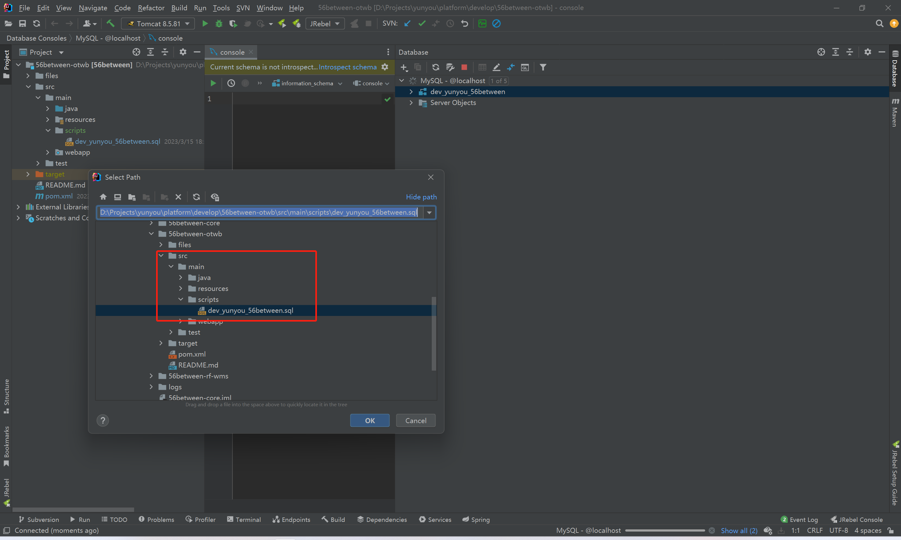The height and width of the screenshot is (540, 901).
Task: Click the Select Path tree vertical scrollbar
Action: pos(433,334)
